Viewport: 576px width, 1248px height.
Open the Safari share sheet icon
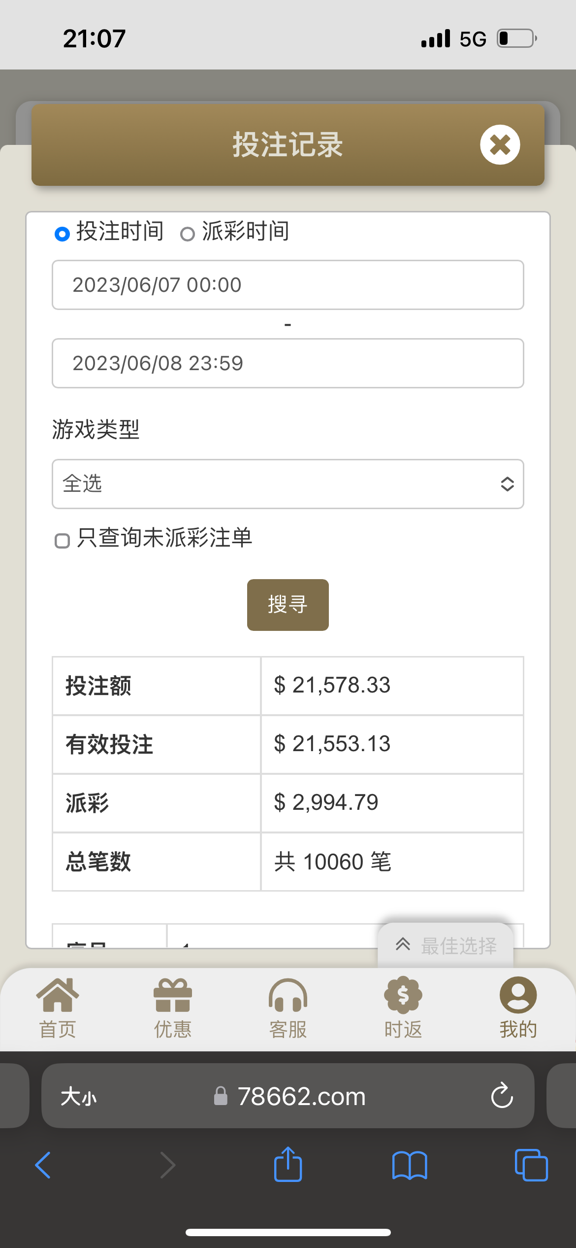[x=288, y=1164]
